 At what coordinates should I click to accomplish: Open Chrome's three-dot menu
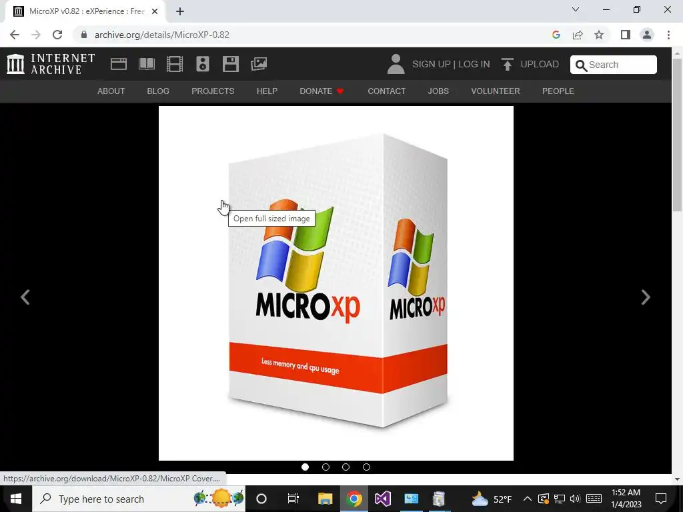668,35
